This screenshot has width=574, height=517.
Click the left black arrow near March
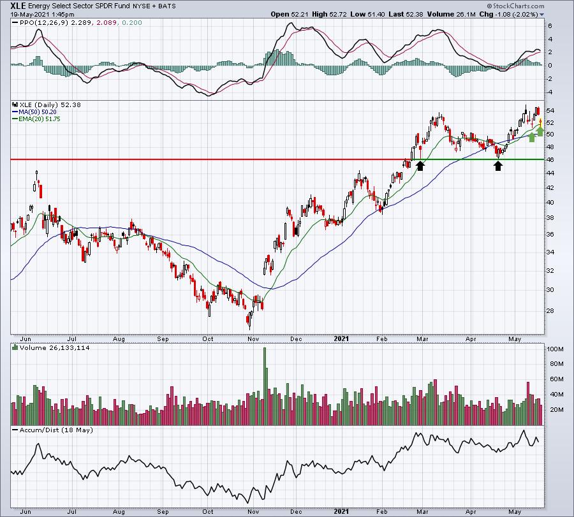(420, 166)
